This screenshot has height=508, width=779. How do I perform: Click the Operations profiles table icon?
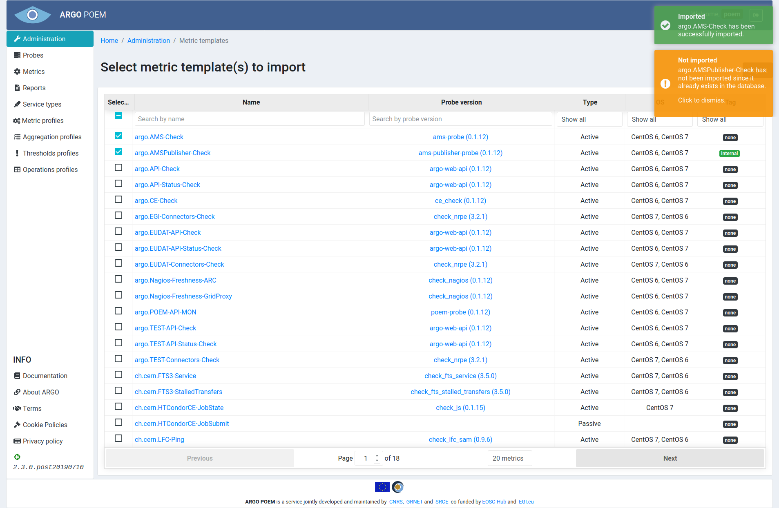pos(17,169)
